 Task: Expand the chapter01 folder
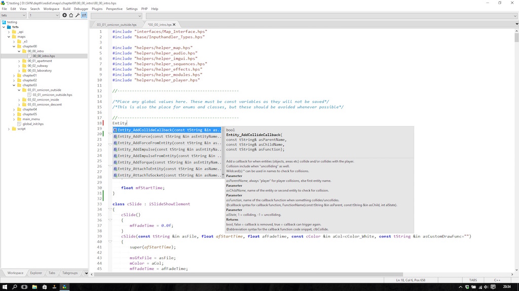coord(14,75)
